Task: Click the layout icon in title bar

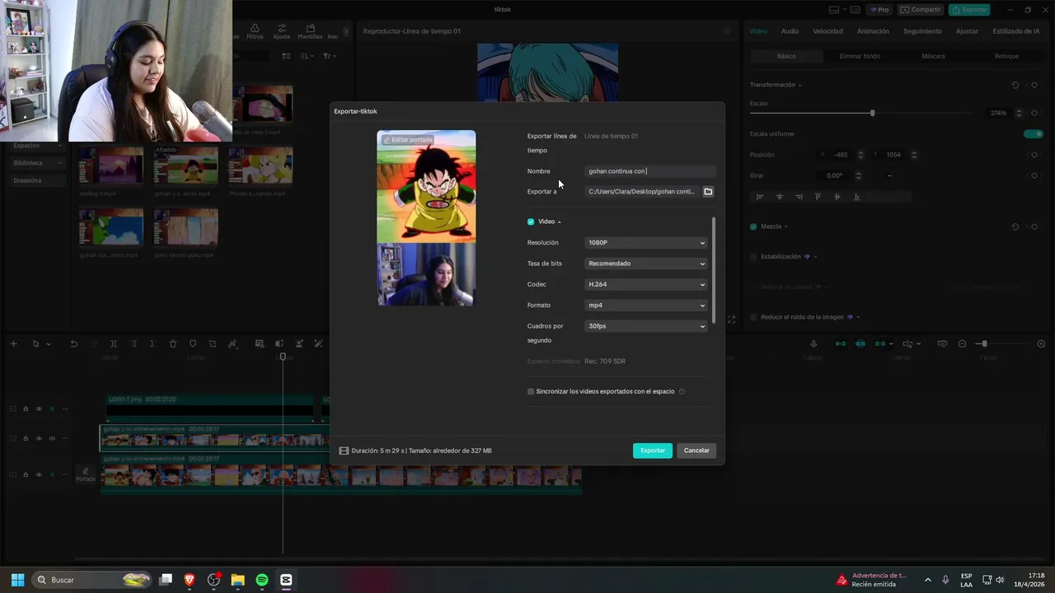Action: pos(834,10)
